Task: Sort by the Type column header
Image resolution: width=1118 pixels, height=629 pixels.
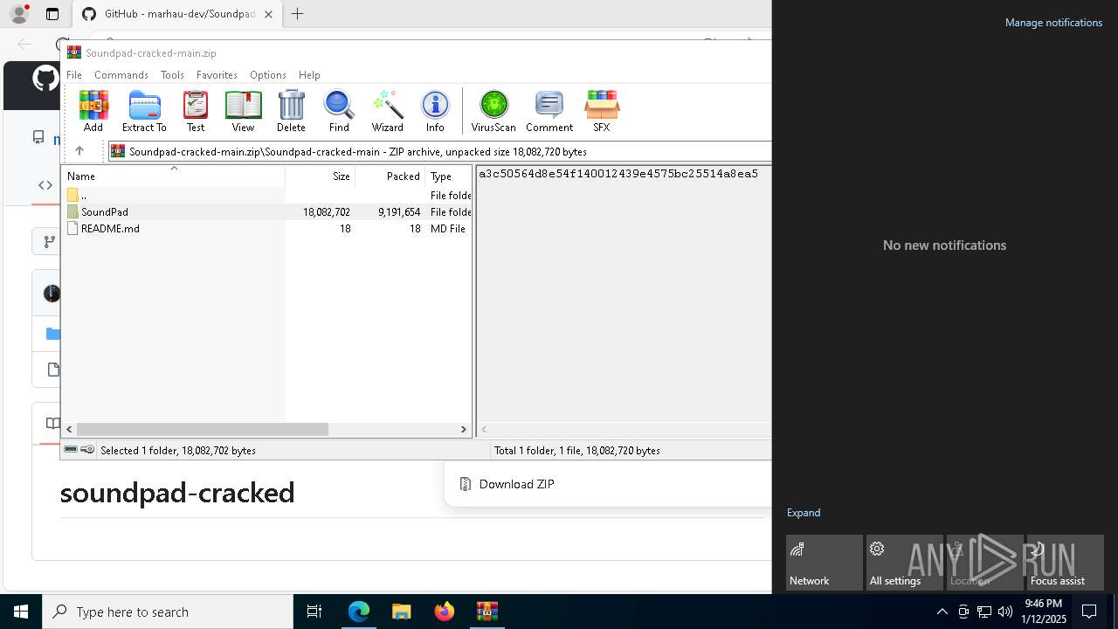Action: tap(448, 176)
